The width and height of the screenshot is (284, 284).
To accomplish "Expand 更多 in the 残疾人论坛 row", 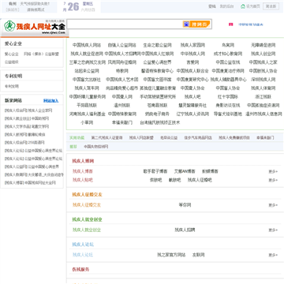I will click(273, 256).
